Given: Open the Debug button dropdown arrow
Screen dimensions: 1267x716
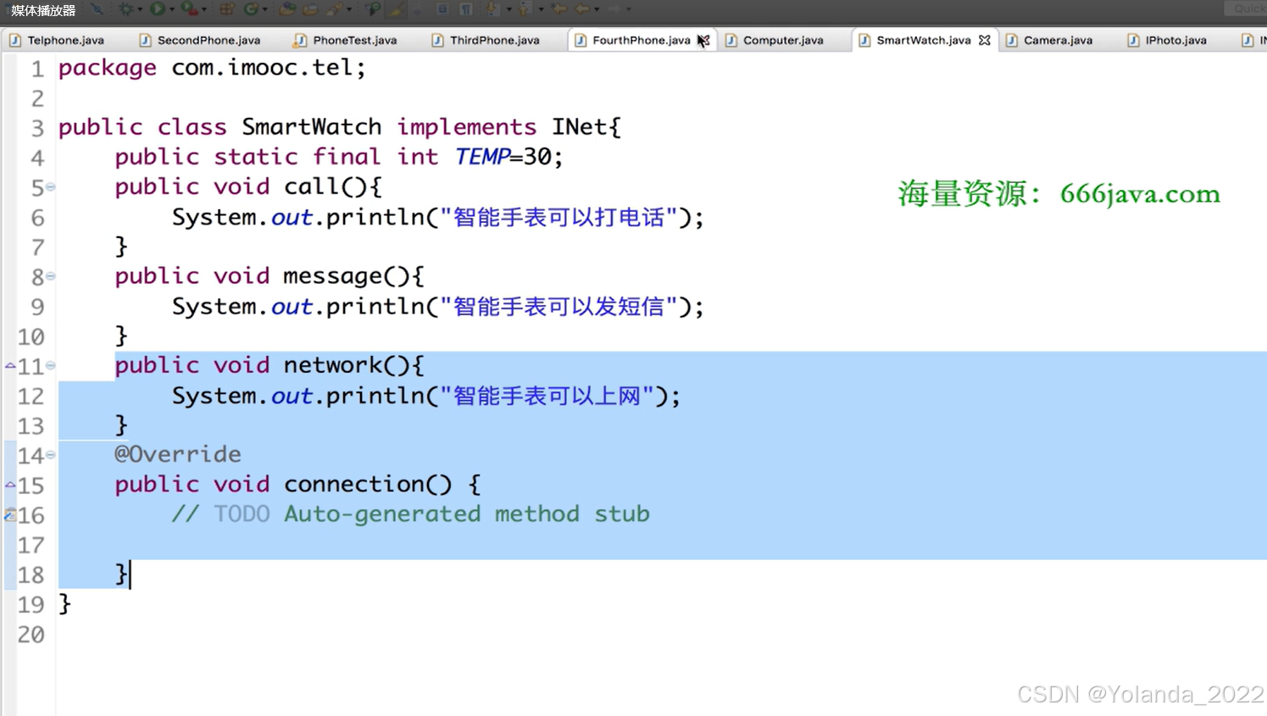Looking at the screenshot, I should (140, 9).
